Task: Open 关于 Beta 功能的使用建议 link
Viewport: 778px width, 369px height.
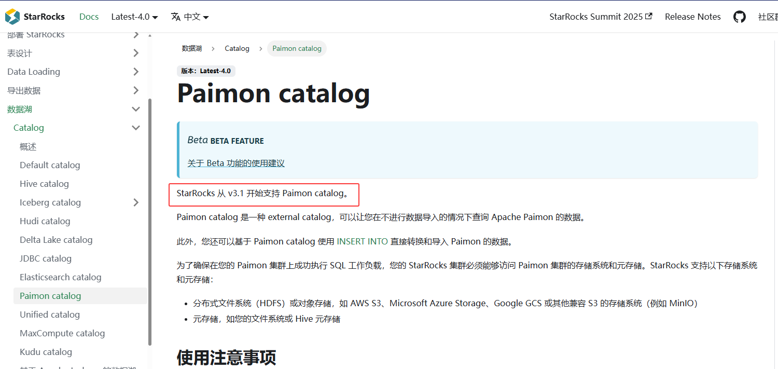Action: (x=236, y=163)
